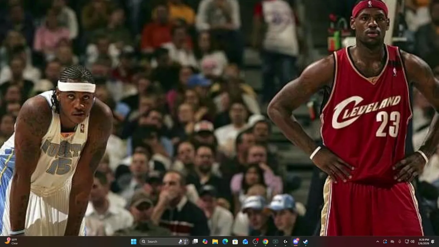Screen dimensions: 439x247
Task: Launch Google Chrome from taskbar
Action: tap(265, 242)
